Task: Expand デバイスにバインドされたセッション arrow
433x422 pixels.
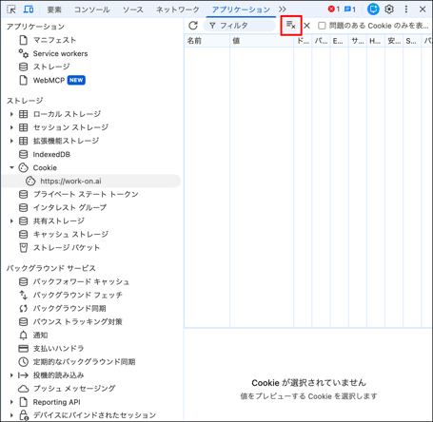Action: coord(11,415)
